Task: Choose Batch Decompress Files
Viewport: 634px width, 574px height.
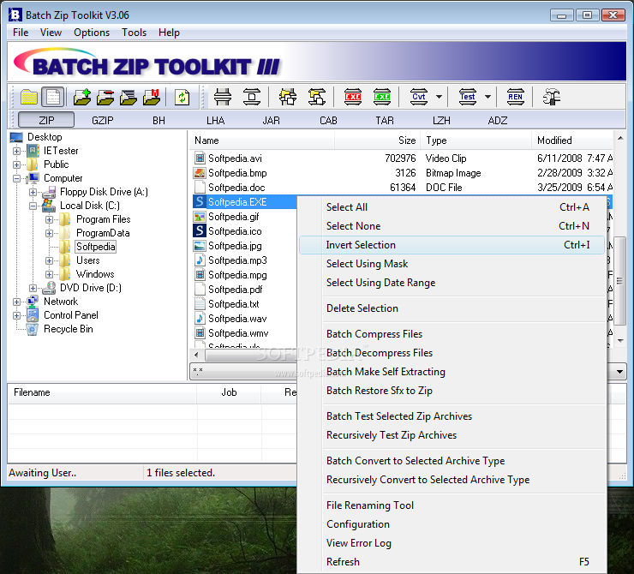Action: [452, 353]
